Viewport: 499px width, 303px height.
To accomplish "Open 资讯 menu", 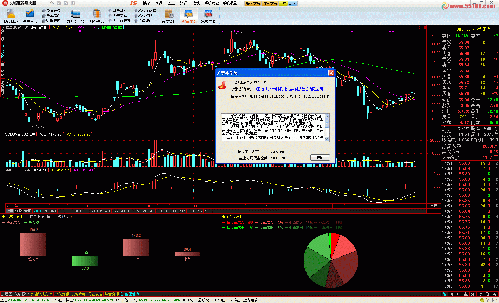I will [x=184, y=3].
